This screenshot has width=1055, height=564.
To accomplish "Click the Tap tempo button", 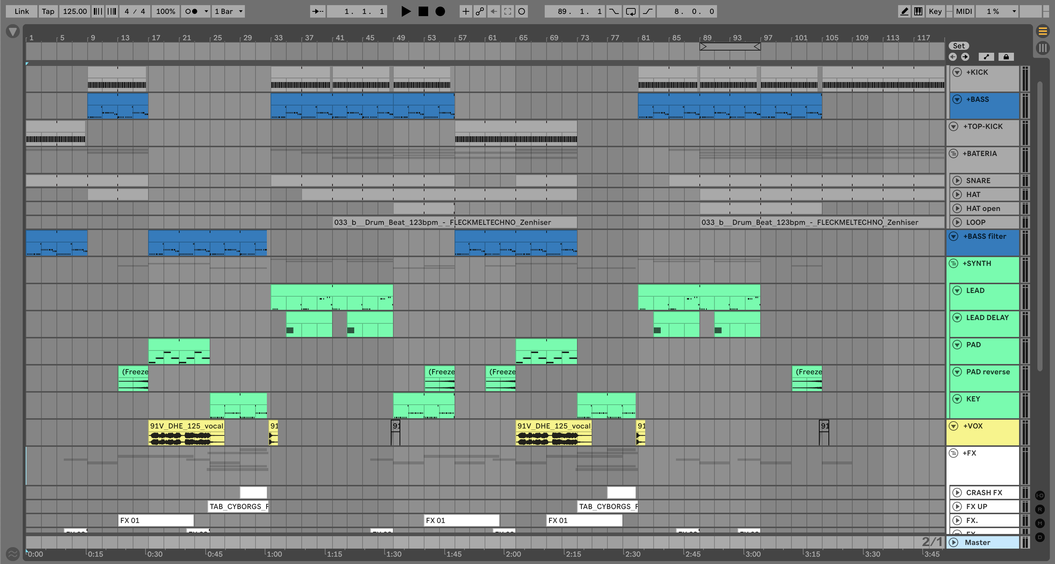I will pyautogui.click(x=48, y=11).
